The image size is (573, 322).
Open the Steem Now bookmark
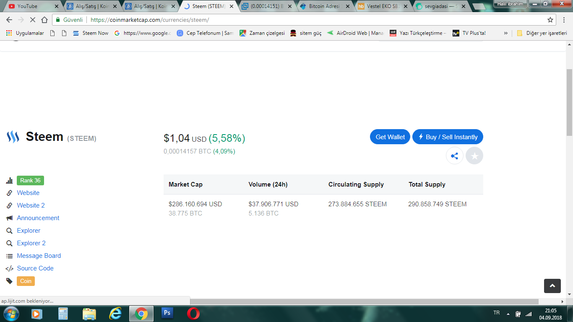pyautogui.click(x=91, y=33)
